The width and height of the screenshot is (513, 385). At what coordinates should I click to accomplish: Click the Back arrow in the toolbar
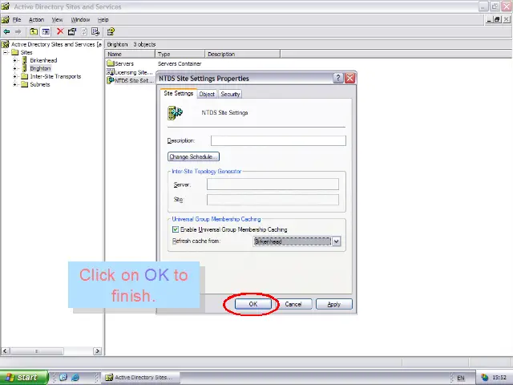(x=6, y=32)
